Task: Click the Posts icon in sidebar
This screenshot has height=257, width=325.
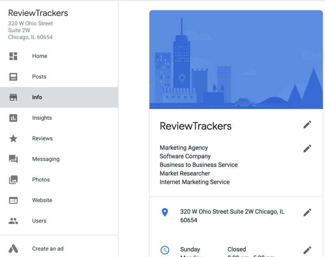Action: point(13,77)
